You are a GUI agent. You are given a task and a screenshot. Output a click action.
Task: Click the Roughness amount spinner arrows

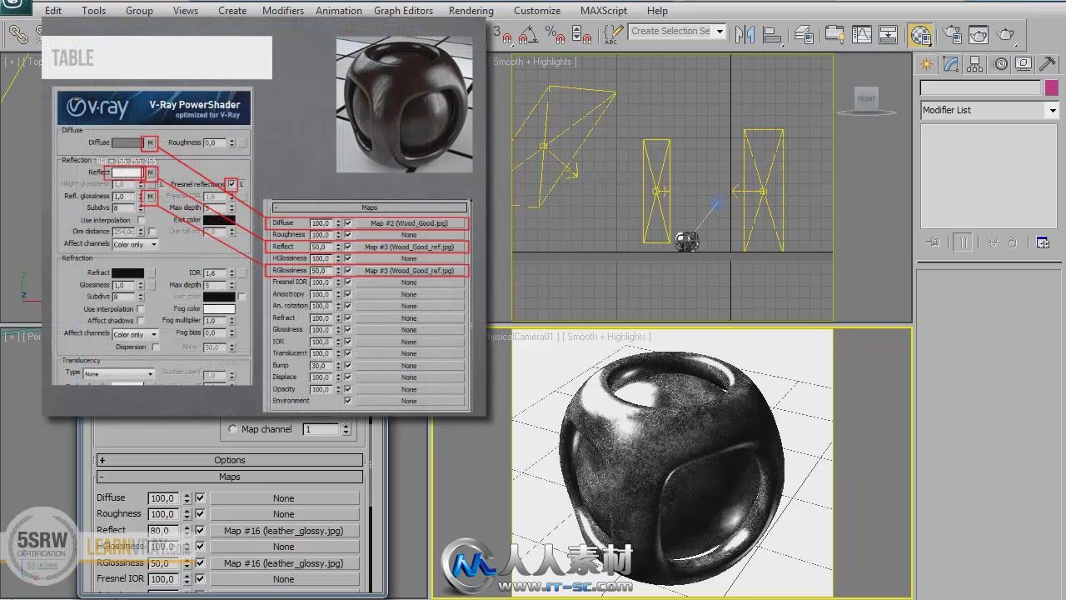[187, 514]
